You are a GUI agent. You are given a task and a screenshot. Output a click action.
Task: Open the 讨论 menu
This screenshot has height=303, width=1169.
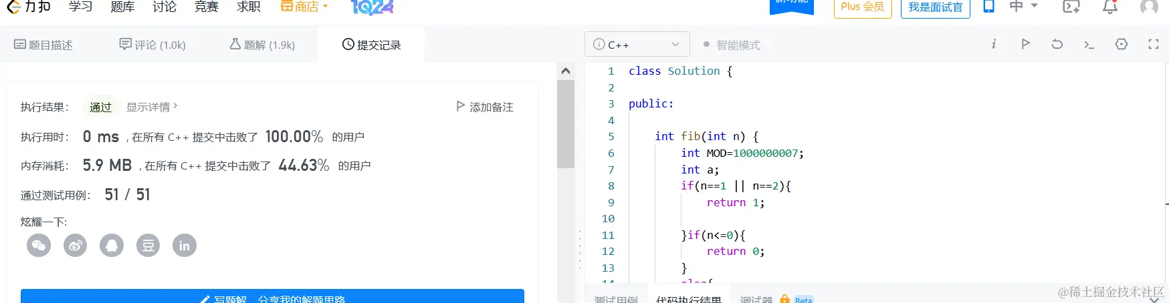pyautogui.click(x=165, y=7)
